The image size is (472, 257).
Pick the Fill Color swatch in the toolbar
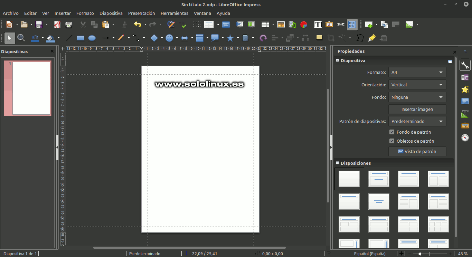(x=49, y=38)
